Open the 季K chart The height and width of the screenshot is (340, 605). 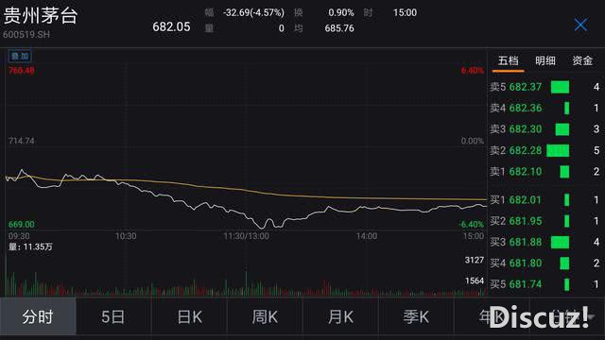(x=416, y=317)
